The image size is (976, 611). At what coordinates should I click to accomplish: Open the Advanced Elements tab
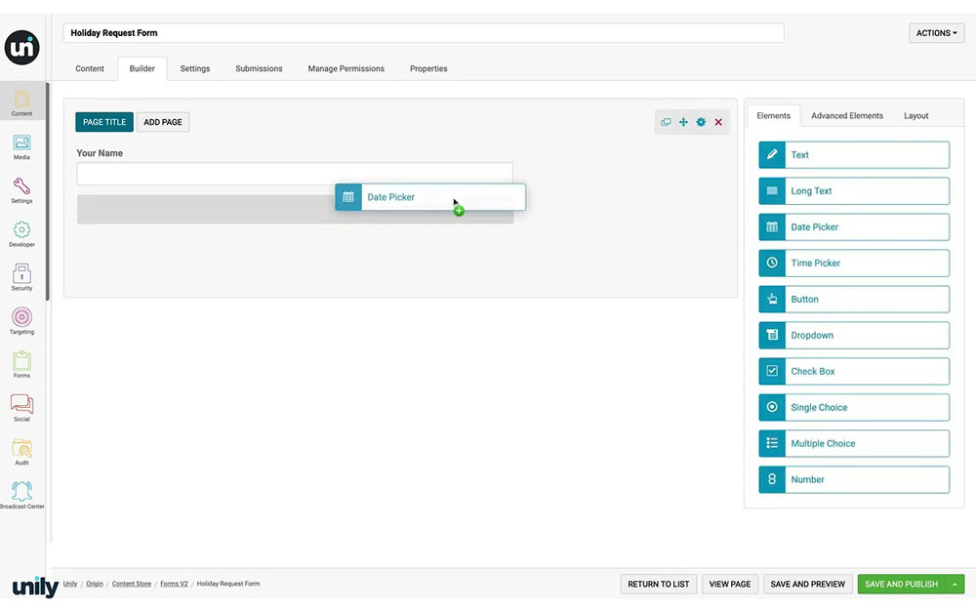coord(846,116)
